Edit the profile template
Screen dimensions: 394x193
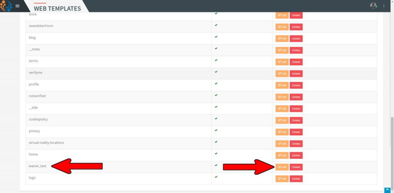click(282, 85)
